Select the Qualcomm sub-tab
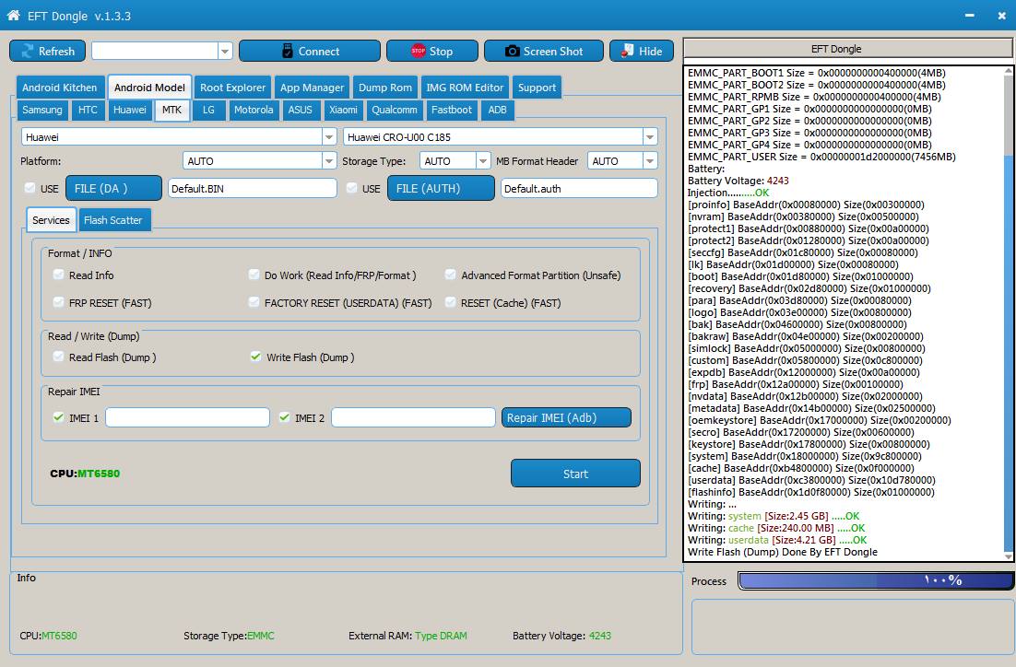The width and height of the screenshot is (1016, 667). pyautogui.click(x=395, y=110)
